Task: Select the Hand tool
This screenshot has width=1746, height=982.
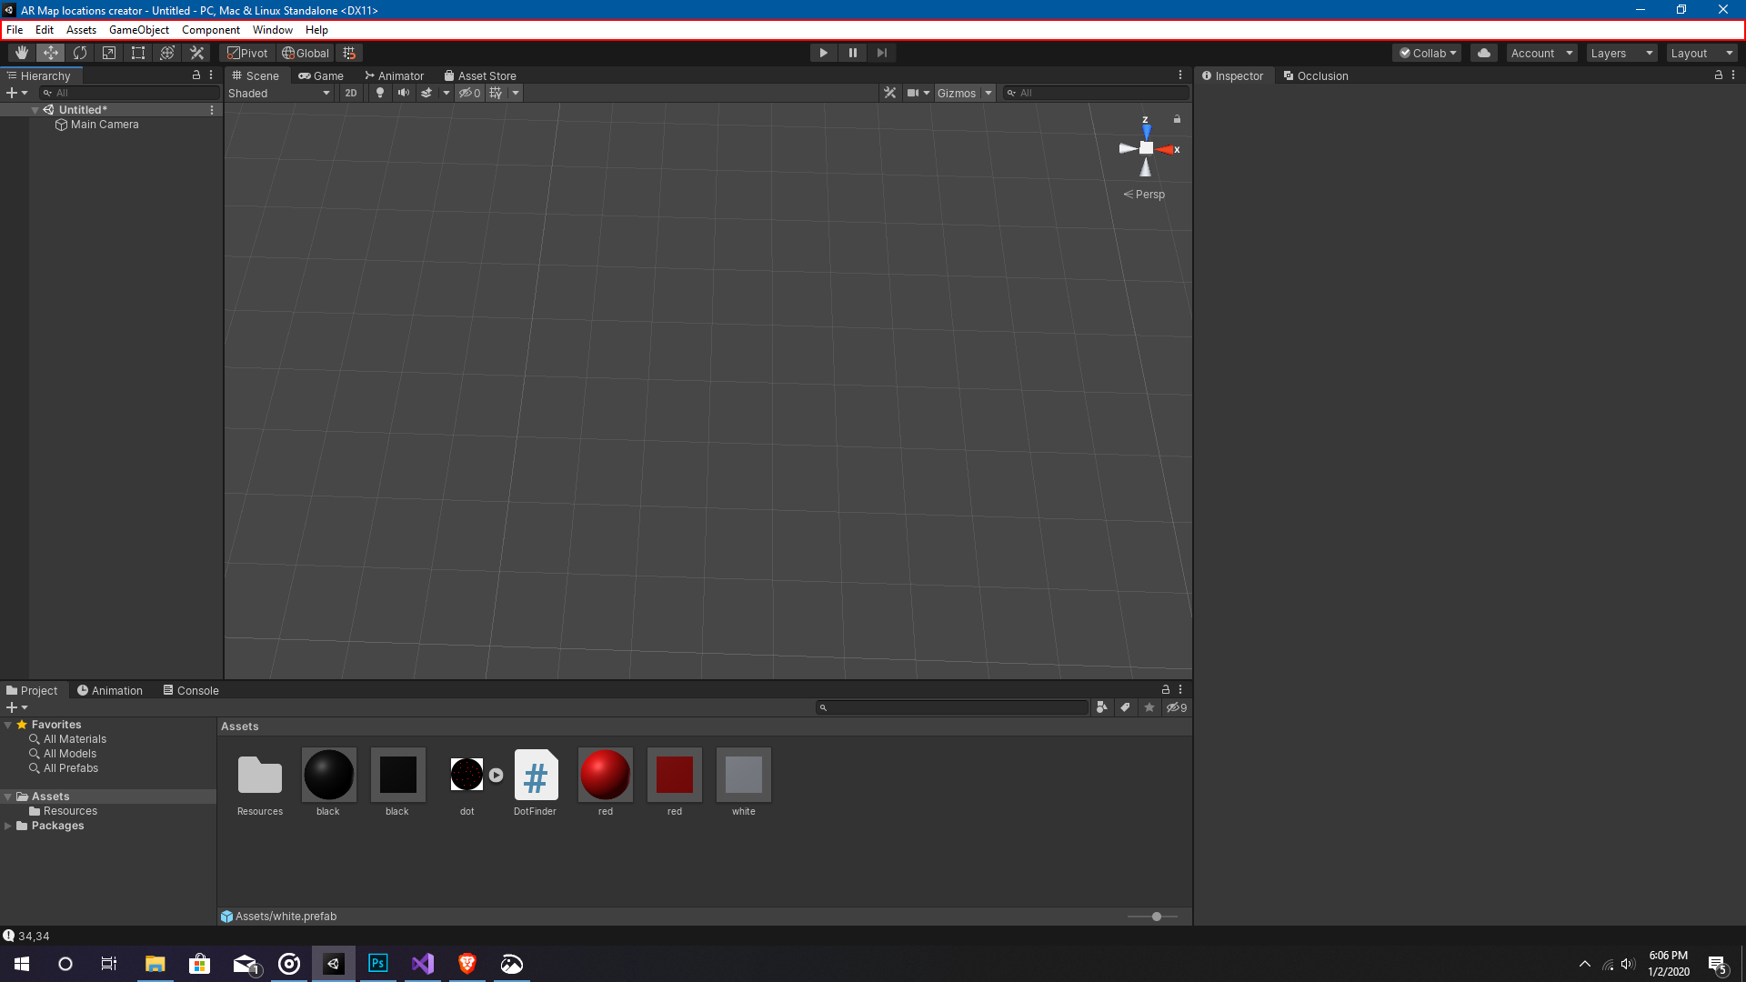Action: (22, 53)
